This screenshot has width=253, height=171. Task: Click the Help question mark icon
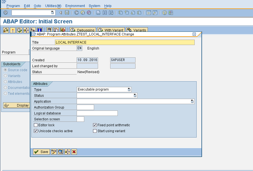tap(165, 13)
